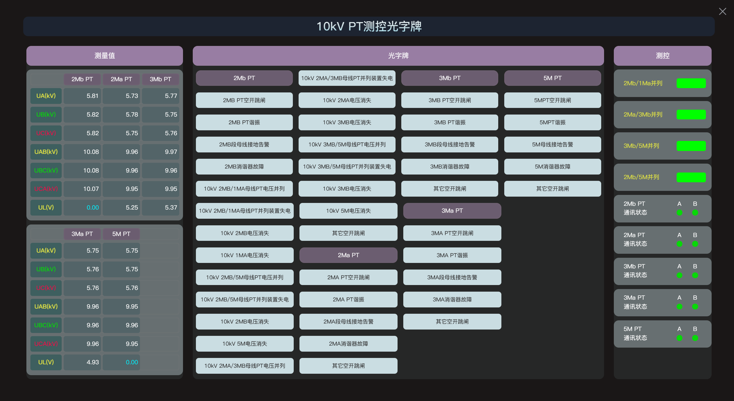The height and width of the screenshot is (401, 734).
Task: Toggle the 2Mb/1Ma并列 switch
Action: point(691,83)
